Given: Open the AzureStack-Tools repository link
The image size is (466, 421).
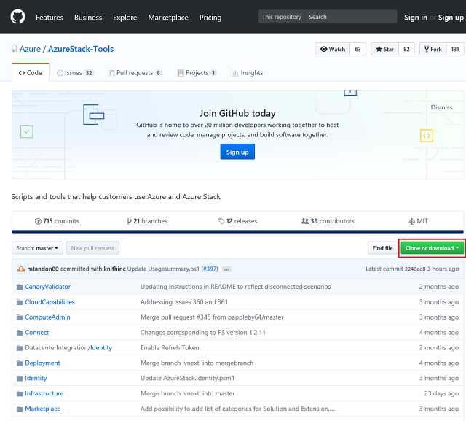Looking at the screenshot, I should 81,49.
